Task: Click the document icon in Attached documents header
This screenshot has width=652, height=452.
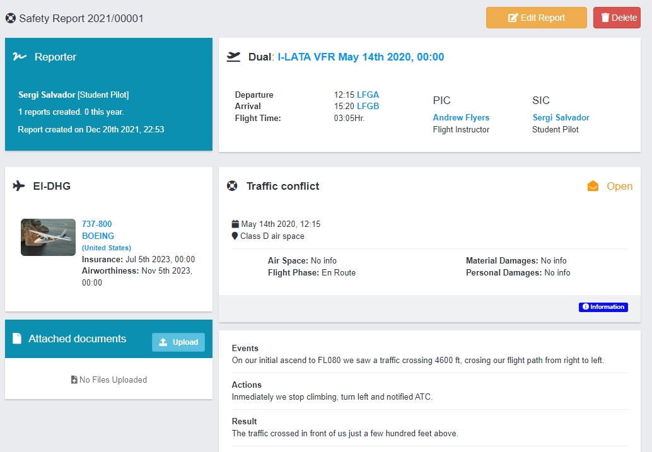Action: pos(18,339)
